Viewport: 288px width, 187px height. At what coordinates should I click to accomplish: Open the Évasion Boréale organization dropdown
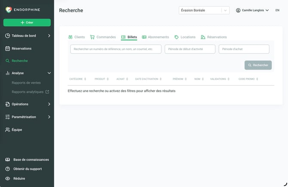[x=204, y=10]
